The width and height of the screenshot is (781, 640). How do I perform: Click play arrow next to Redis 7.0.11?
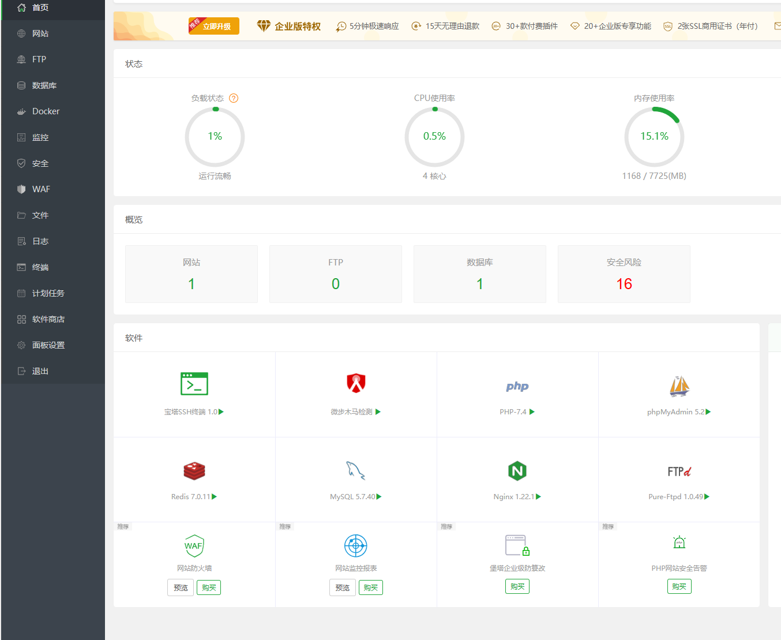pyautogui.click(x=215, y=496)
